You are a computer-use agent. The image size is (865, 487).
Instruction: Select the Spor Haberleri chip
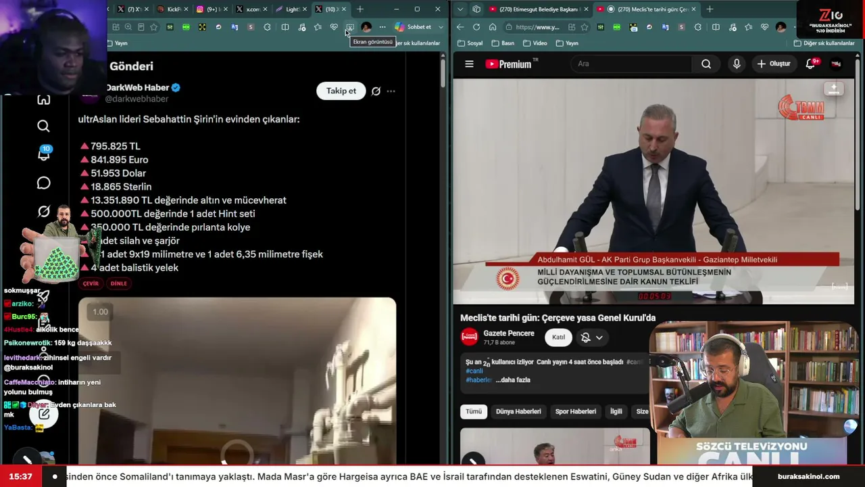[576, 411]
